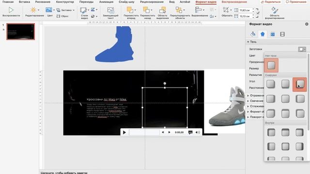This screenshot has height=174, width=310.
Task: Open the Заставка poster frame menu
Action: tap(65, 10)
